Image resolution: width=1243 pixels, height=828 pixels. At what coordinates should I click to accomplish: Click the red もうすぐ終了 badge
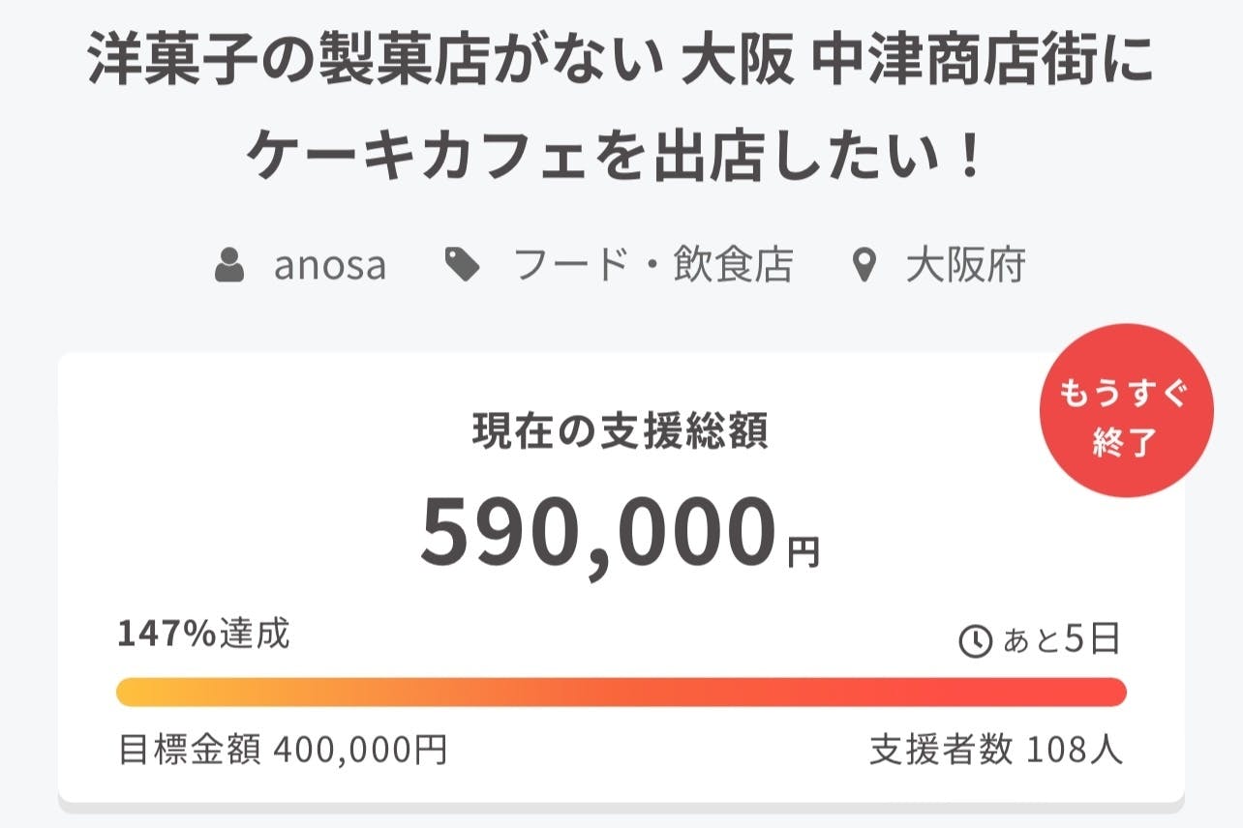tap(1126, 410)
